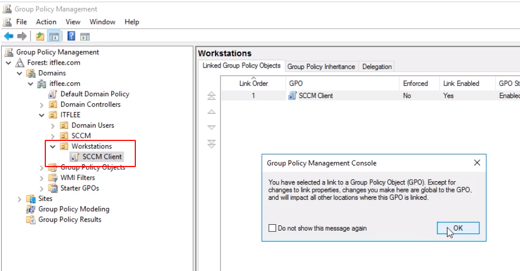
Task: Click OK in the console dialog
Action: tap(458, 228)
